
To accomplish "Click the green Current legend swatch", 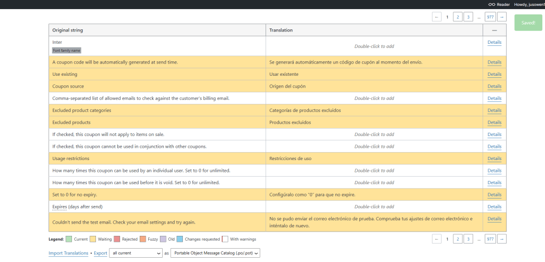I will coord(69,240).
